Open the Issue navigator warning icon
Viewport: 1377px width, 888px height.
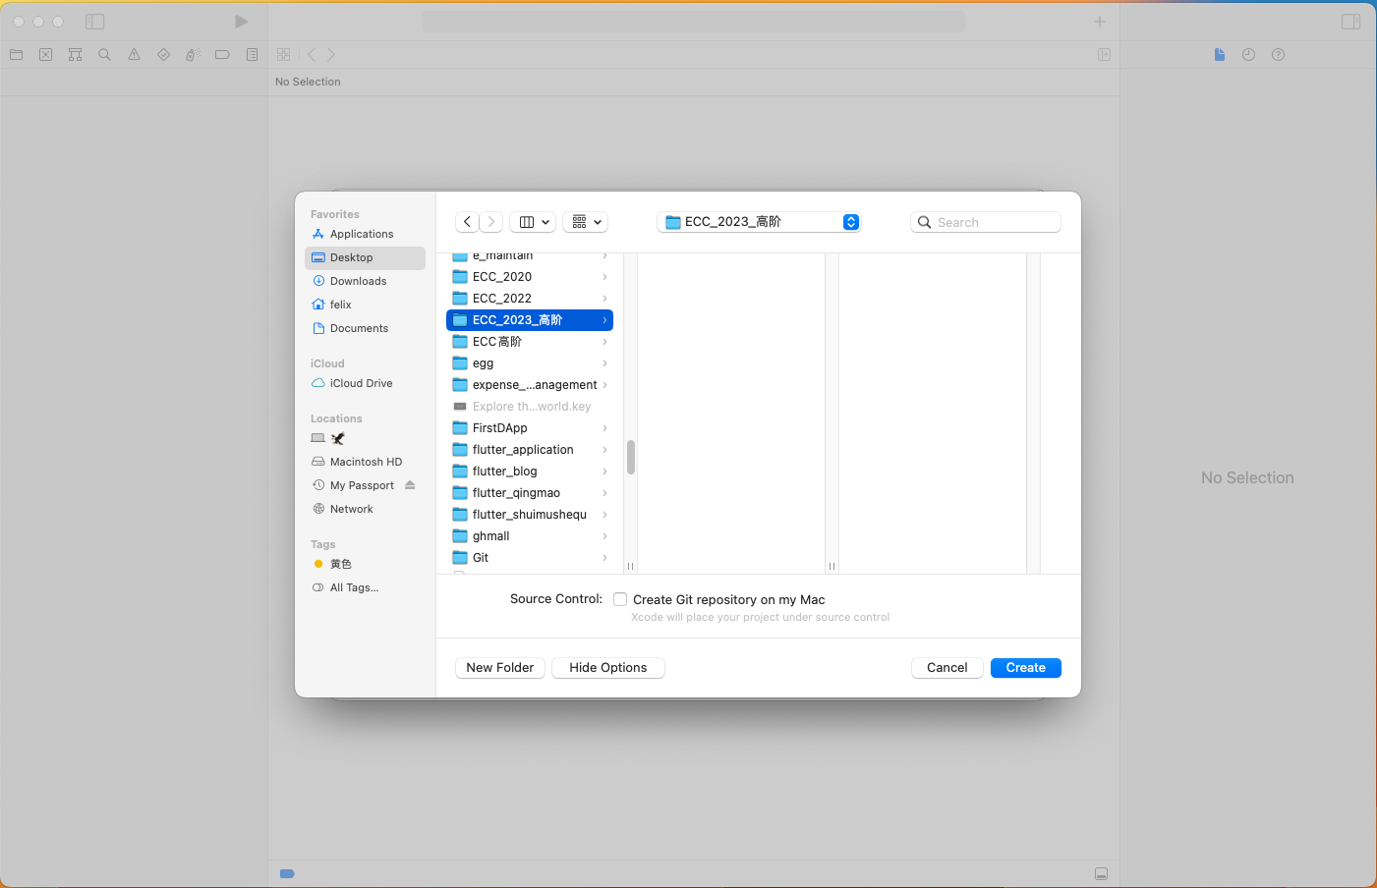pyautogui.click(x=134, y=55)
